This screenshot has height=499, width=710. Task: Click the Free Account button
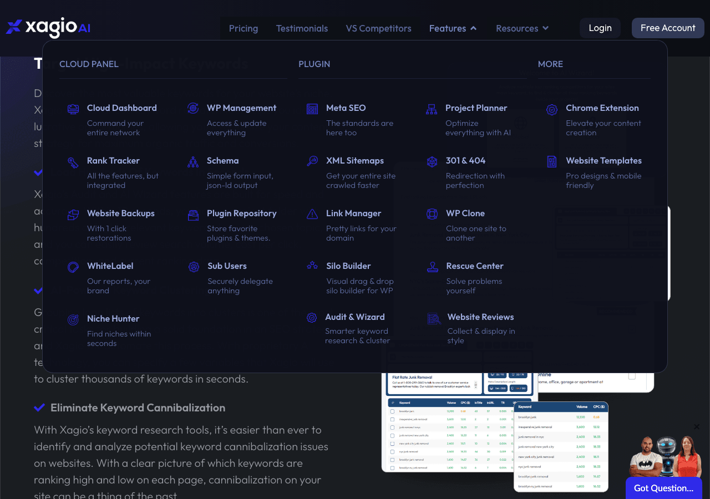[668, 28]
